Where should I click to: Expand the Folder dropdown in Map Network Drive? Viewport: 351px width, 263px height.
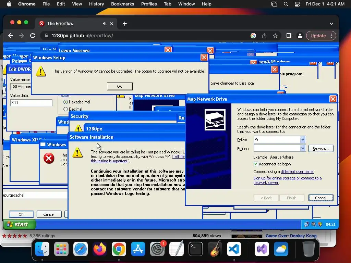pos(303,148)
